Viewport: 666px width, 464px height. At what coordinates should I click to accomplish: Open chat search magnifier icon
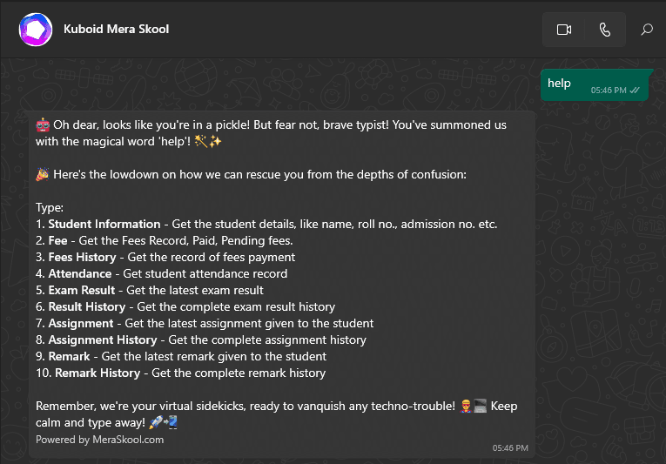point(647,30)
